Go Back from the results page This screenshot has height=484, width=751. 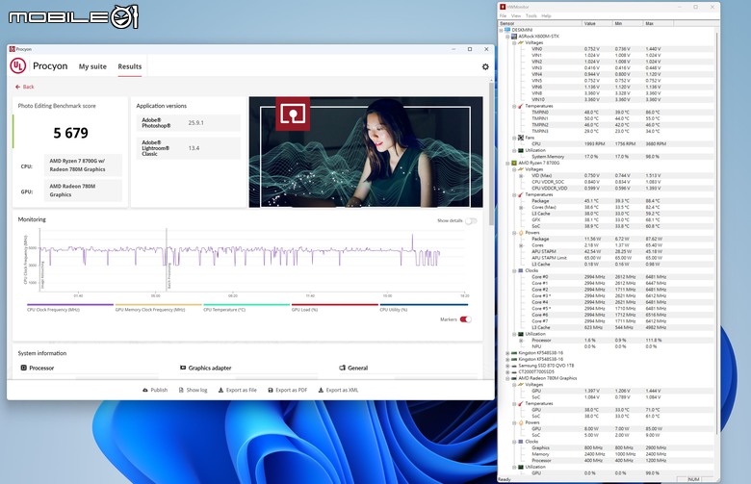point(25,87)
